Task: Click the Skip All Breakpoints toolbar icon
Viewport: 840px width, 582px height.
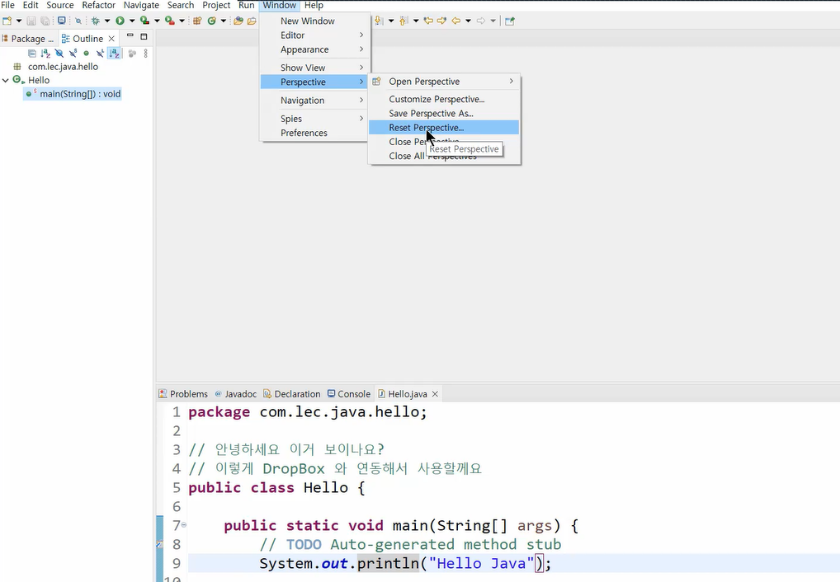Action: click(78, 21)
